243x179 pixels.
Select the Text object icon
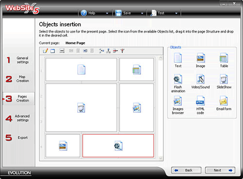coord(178,58)
